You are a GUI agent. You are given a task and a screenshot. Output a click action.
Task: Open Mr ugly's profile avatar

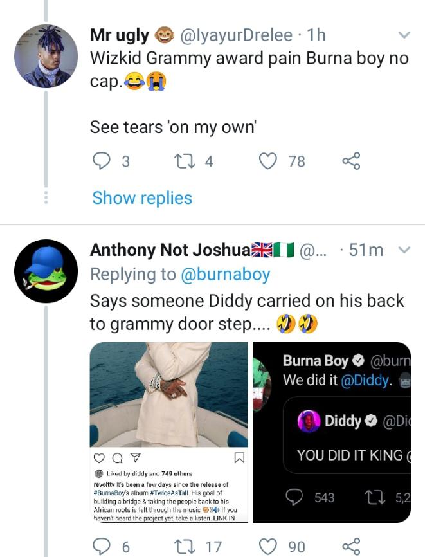[x=46, y=57]
